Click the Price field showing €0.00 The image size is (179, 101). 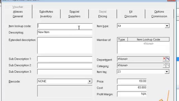click(x=132, y=81)
